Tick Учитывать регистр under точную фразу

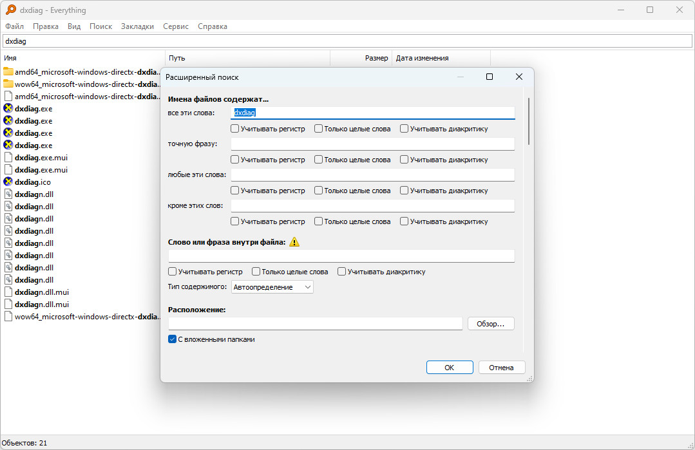(235, 160)
